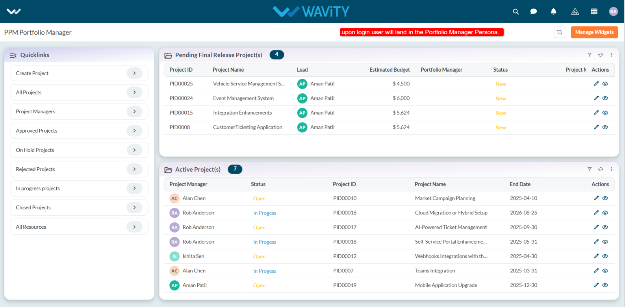
Task: View project PID00025 with eye icon
Action: coord(605,83)
